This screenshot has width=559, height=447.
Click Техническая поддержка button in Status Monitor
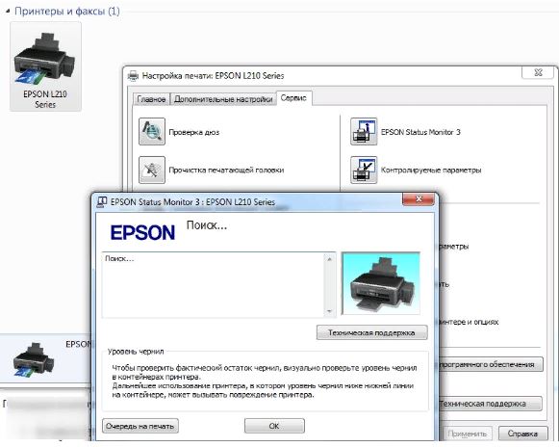(371, 332)
